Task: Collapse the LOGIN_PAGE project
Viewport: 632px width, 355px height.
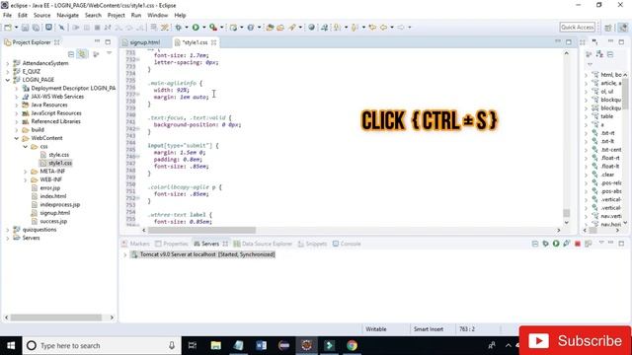Action: pos(8,80)
